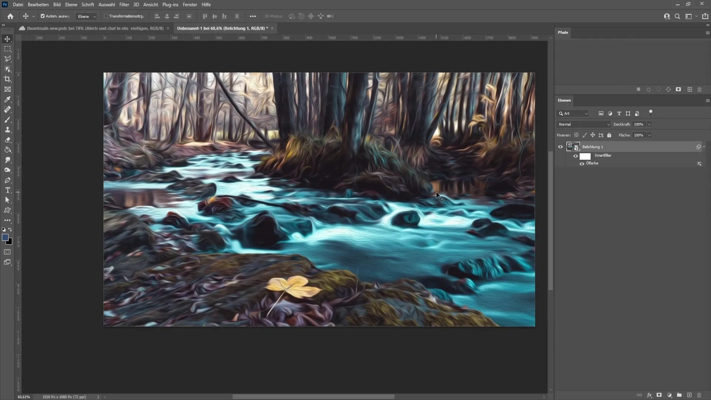
Task: Open the Pfade panel menu
Action: 707,33
